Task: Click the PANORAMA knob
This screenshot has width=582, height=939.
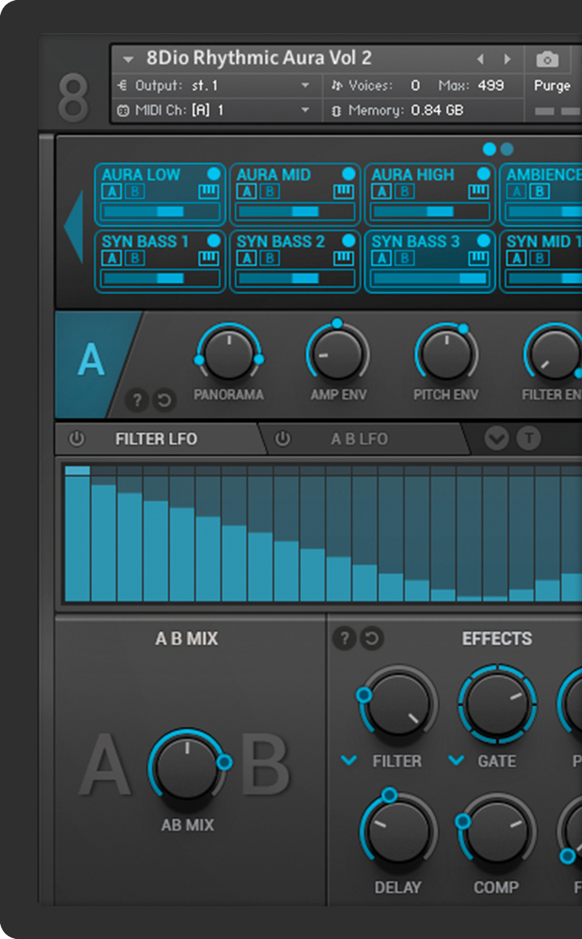Action: coord(229,355)
